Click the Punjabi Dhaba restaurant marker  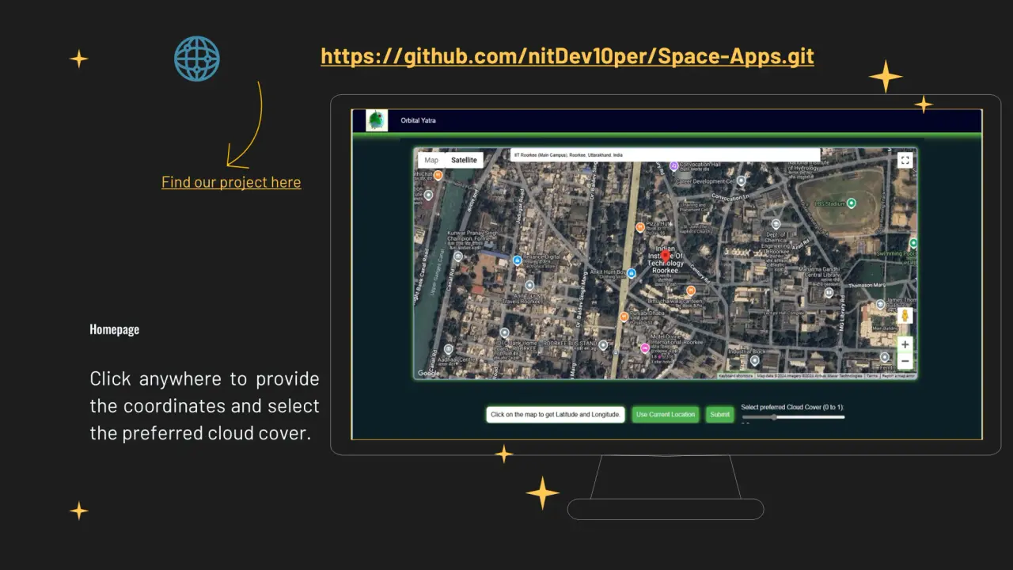coord(624,317)
